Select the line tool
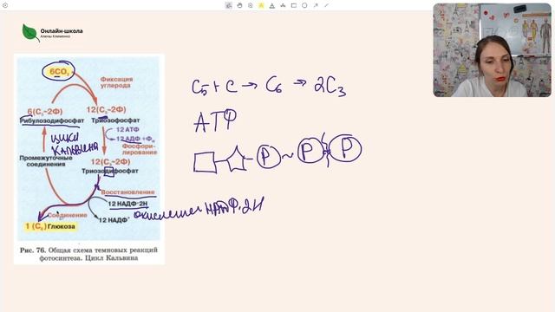 (x=326, y=5)
